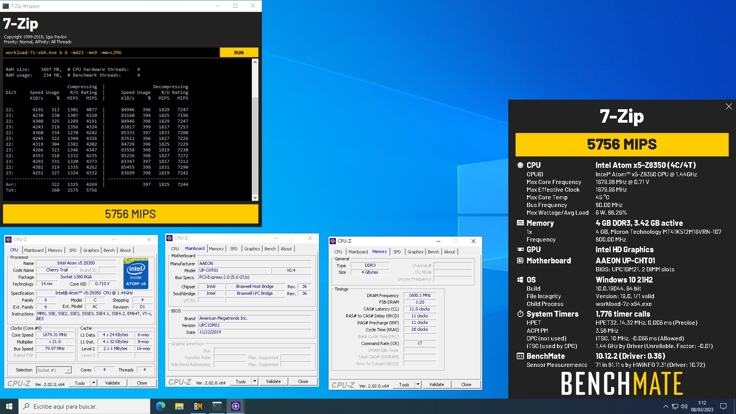Open the CPU-Z taskbar icon
The width and height of the screenshot is (736, 414).
[236, 406]
